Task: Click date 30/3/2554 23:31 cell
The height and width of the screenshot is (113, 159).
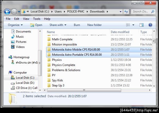Action: (121, 70)
